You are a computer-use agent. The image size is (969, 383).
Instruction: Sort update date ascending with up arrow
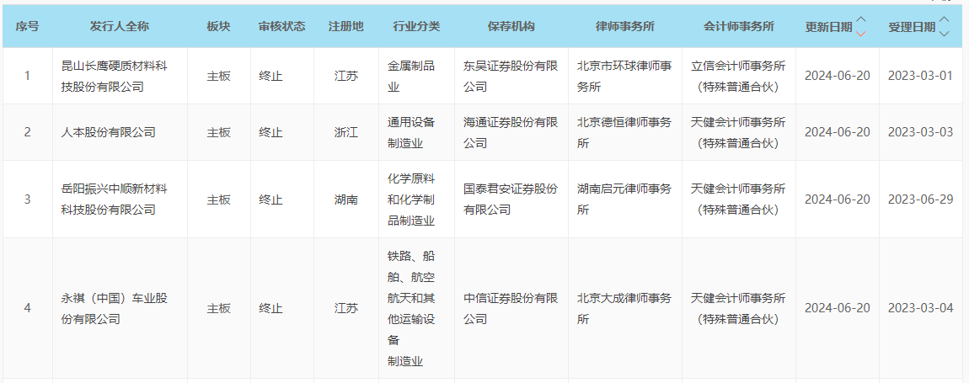pyautogui.click(x=861, y=19)
